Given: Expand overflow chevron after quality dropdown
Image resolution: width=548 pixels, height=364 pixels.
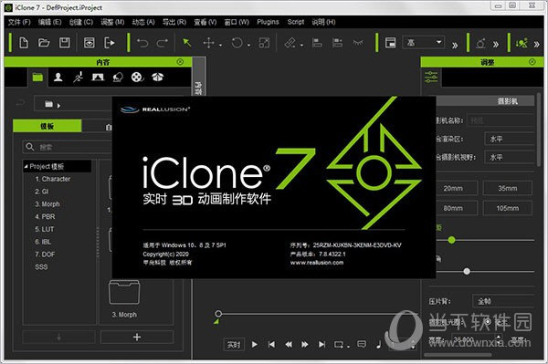Looking at the screenshot, I should coord(455,45).
